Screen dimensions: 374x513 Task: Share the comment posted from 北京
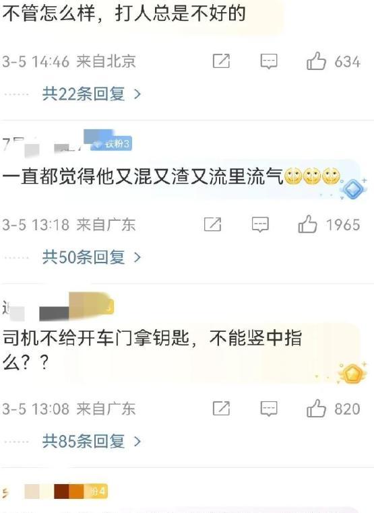click(x=221, y=61)
